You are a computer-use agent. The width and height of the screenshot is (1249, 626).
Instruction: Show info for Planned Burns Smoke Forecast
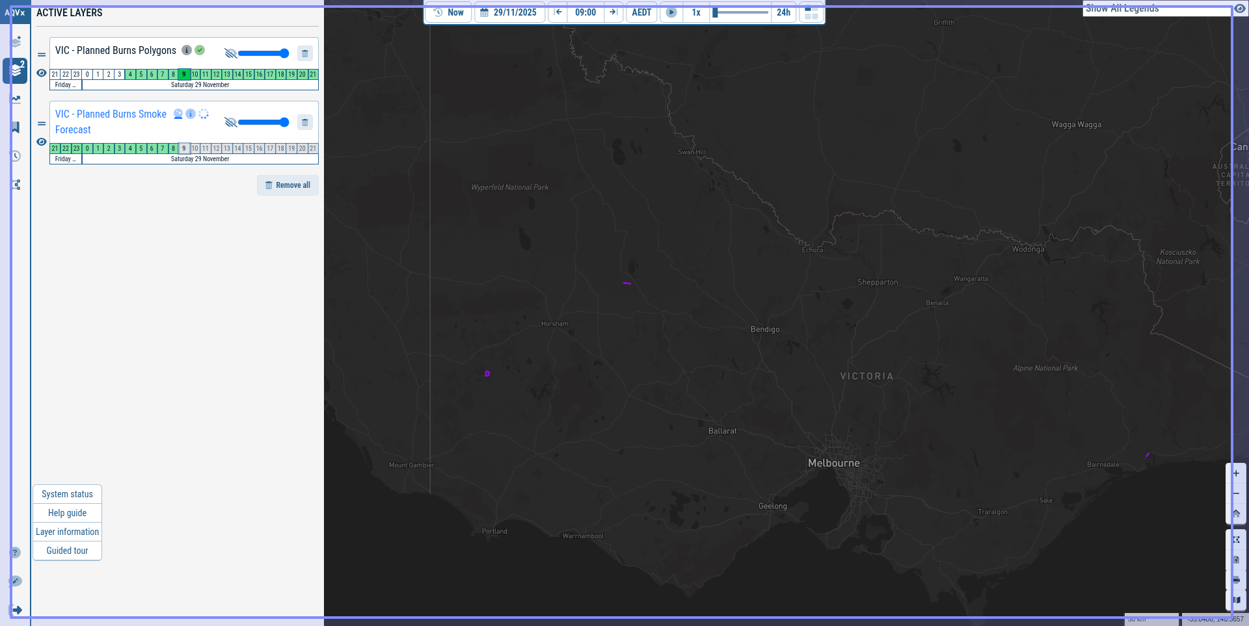point(191,114)
